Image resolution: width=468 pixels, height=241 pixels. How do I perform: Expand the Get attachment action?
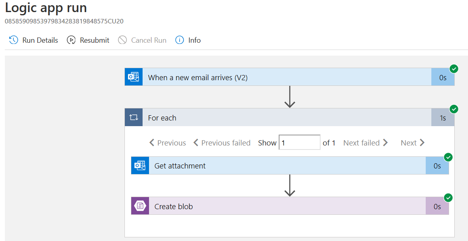pyautogui.click(x=282, y=166)
